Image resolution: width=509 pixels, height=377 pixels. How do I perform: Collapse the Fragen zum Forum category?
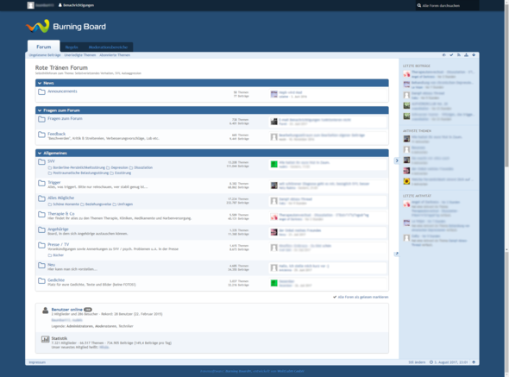(40, 110)
